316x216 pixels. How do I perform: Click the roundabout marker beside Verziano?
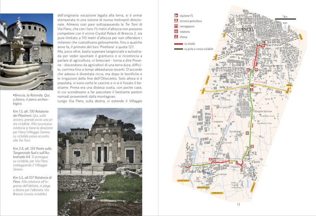coord(247,133)
